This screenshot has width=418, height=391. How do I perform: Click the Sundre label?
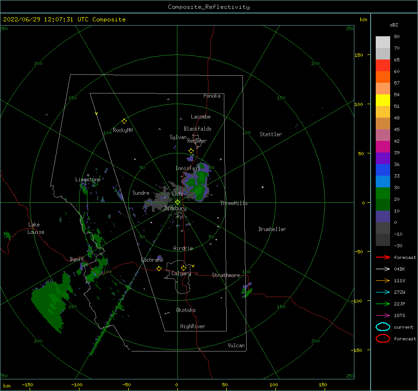(141, 192)
